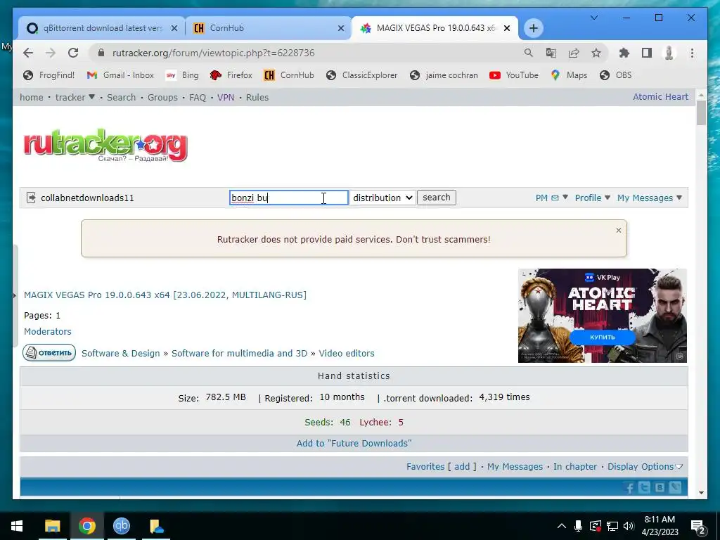Click the Atomic Heart ad banner

pyautogui.click(x=603, y=316)
